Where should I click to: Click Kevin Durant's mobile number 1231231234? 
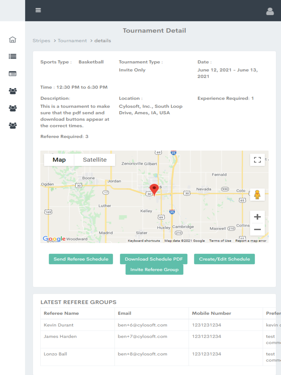click(x=207, y=325)
